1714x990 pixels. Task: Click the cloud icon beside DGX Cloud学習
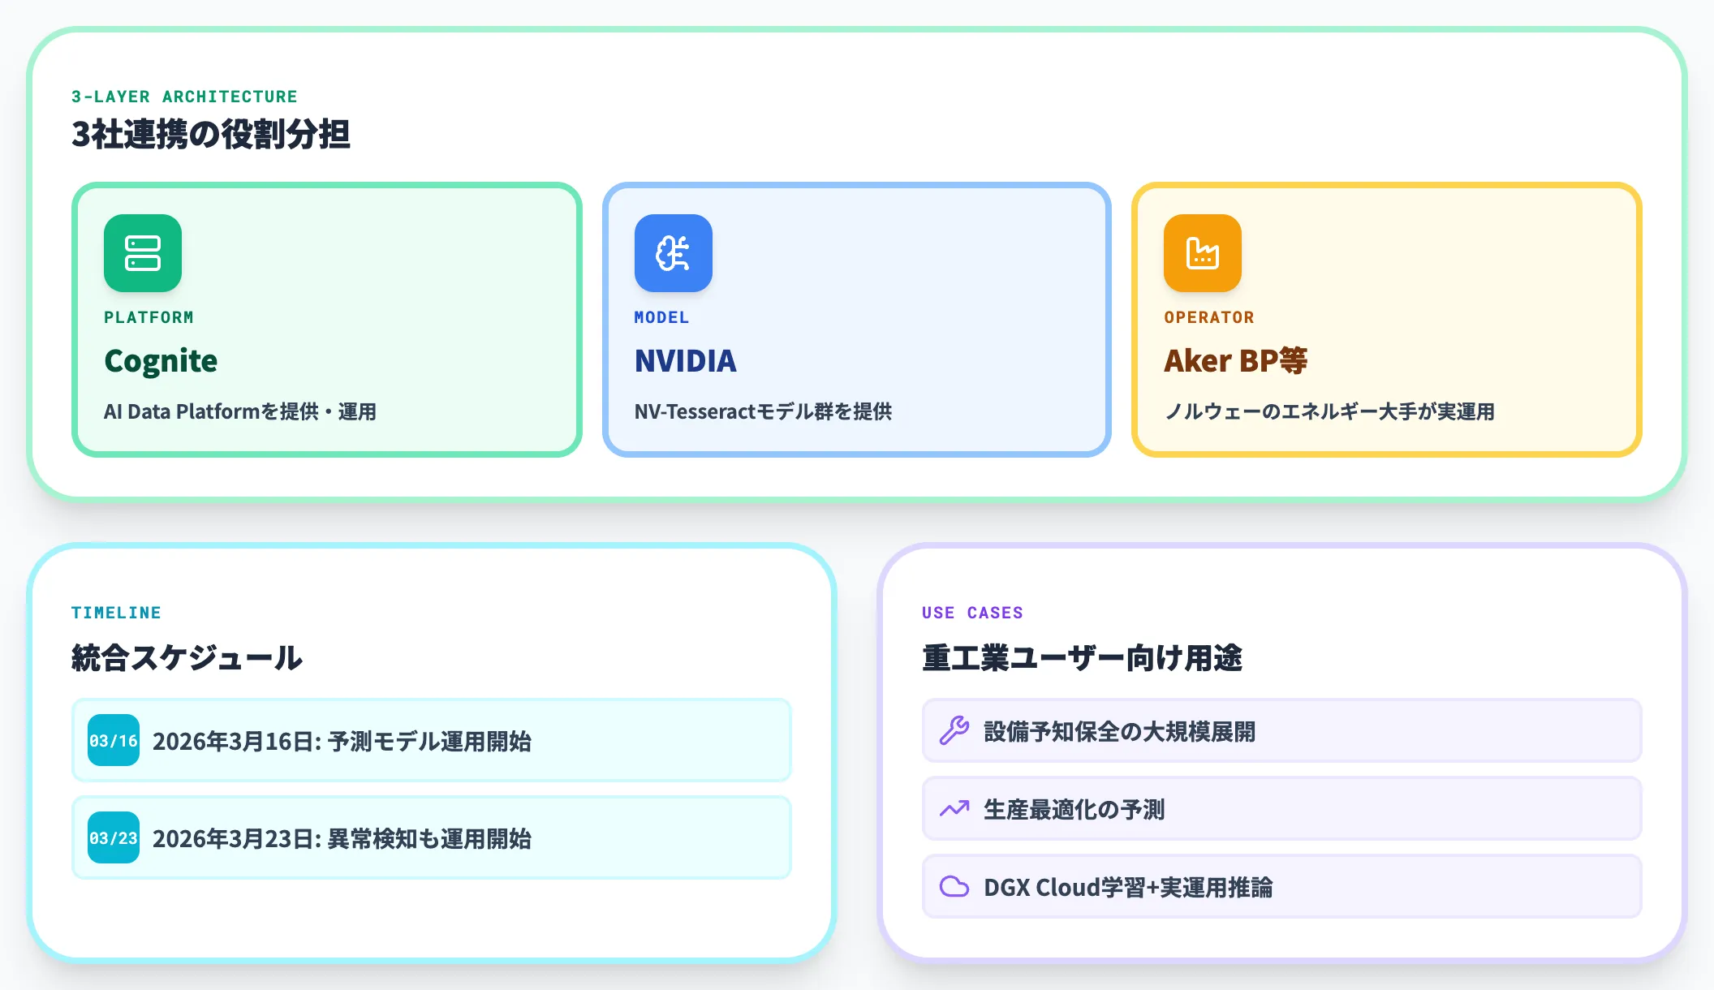[x=954, y=887]
